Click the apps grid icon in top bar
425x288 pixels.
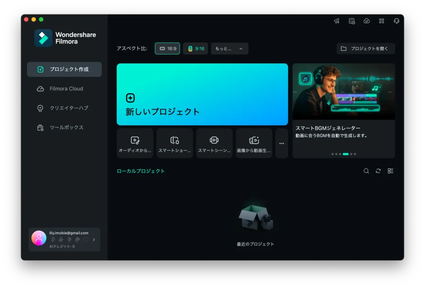[381, 21]
